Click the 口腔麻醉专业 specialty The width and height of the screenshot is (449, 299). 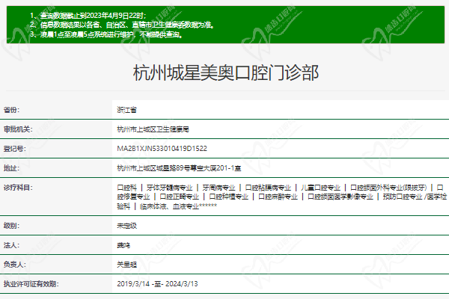coord(278,197)
